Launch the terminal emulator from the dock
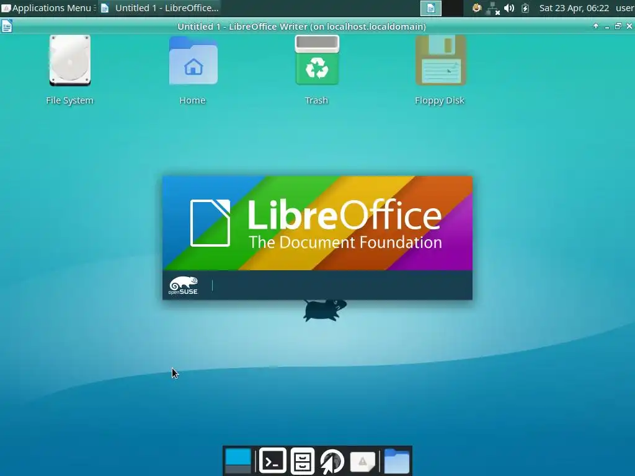The image size is (635, 476). (x=273, y=461)
